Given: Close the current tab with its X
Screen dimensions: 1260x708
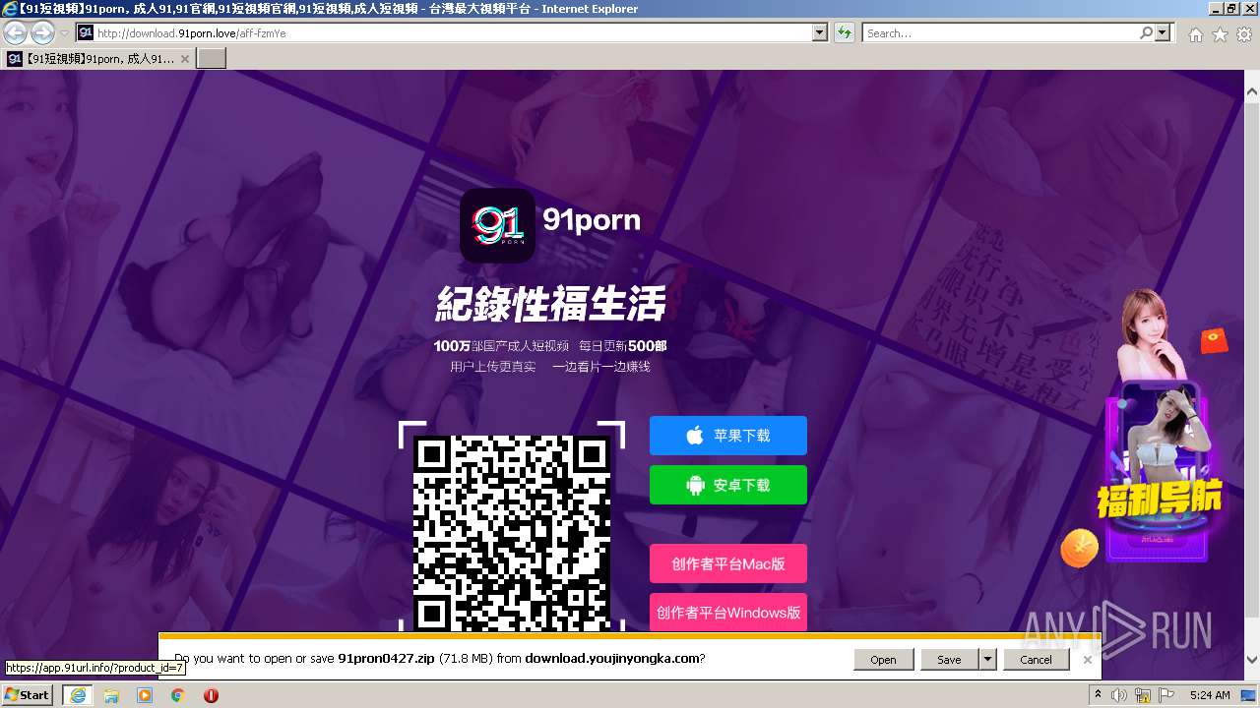Looking at the screenshot, I should 184,59.
